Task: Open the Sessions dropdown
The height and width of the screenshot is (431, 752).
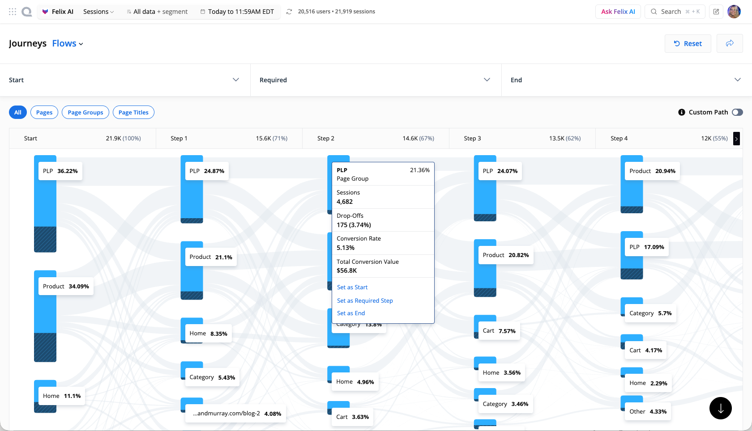Action: [x=98, y=12]
